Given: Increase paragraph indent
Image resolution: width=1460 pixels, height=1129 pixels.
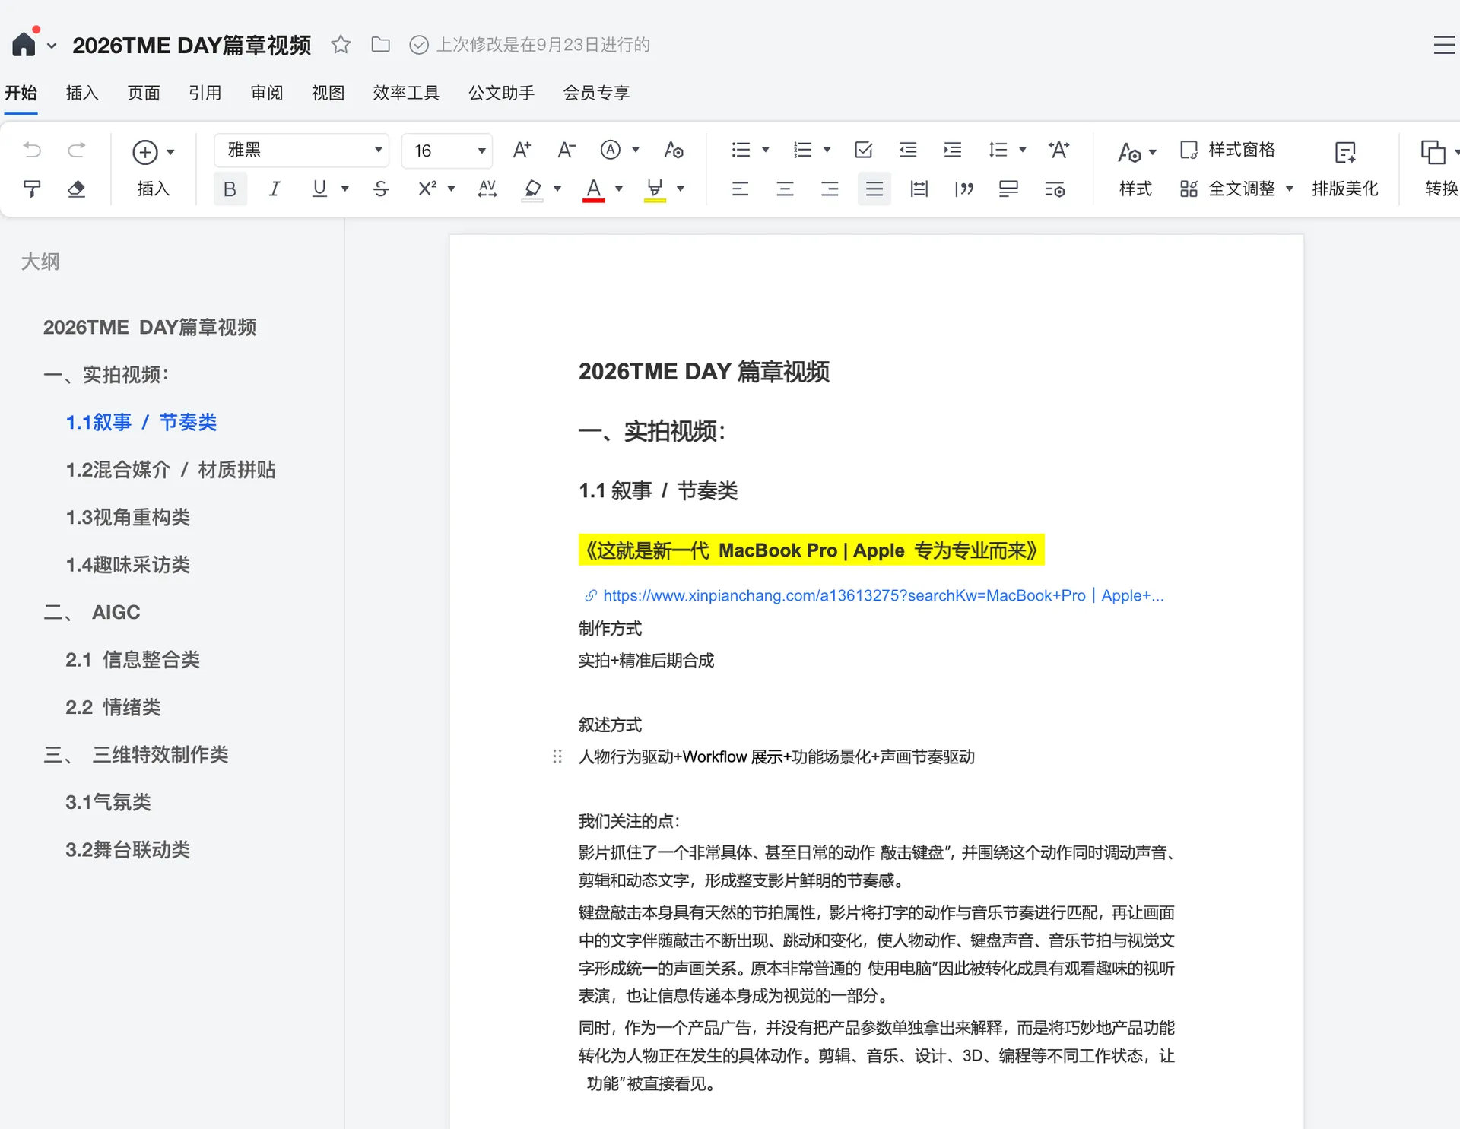Looking at the screenshot, I should click(x=952, y=150).
